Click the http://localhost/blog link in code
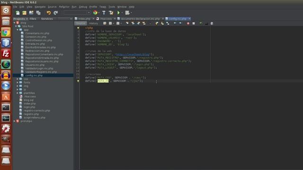The height and width of the screenshot is (170, 303). (133, 54)
